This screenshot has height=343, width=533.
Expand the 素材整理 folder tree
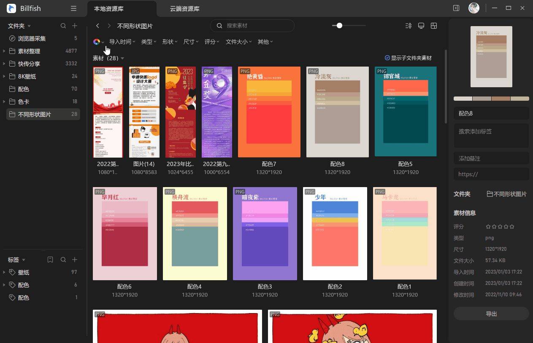[x=4, y=51]
